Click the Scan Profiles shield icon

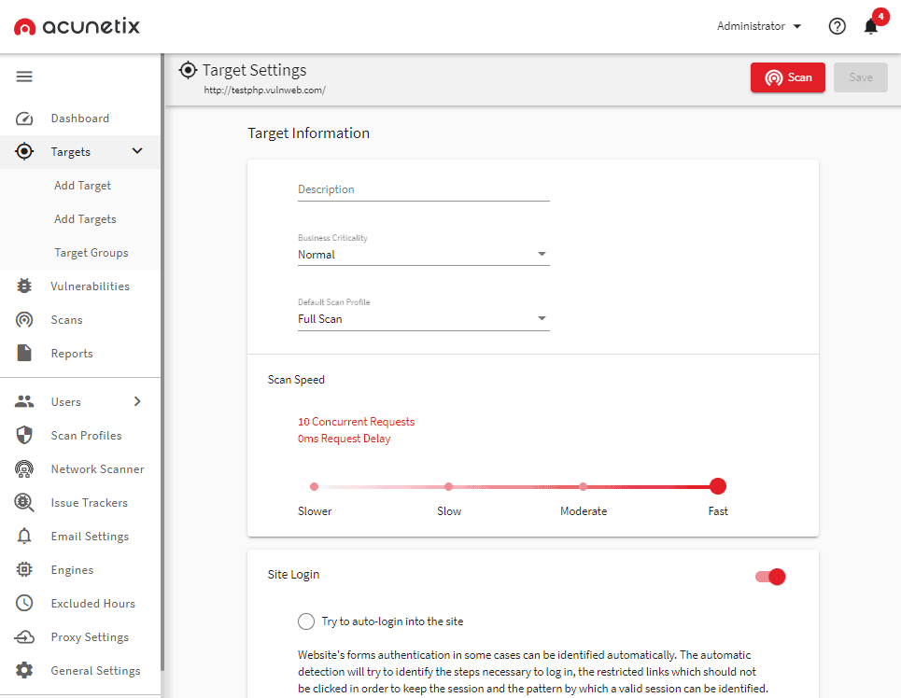click(24, 436)
